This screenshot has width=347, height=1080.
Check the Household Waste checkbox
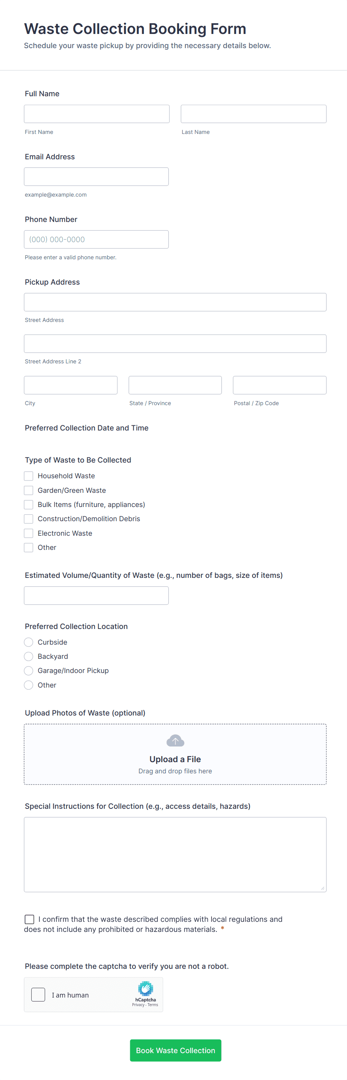click(28, 476)
